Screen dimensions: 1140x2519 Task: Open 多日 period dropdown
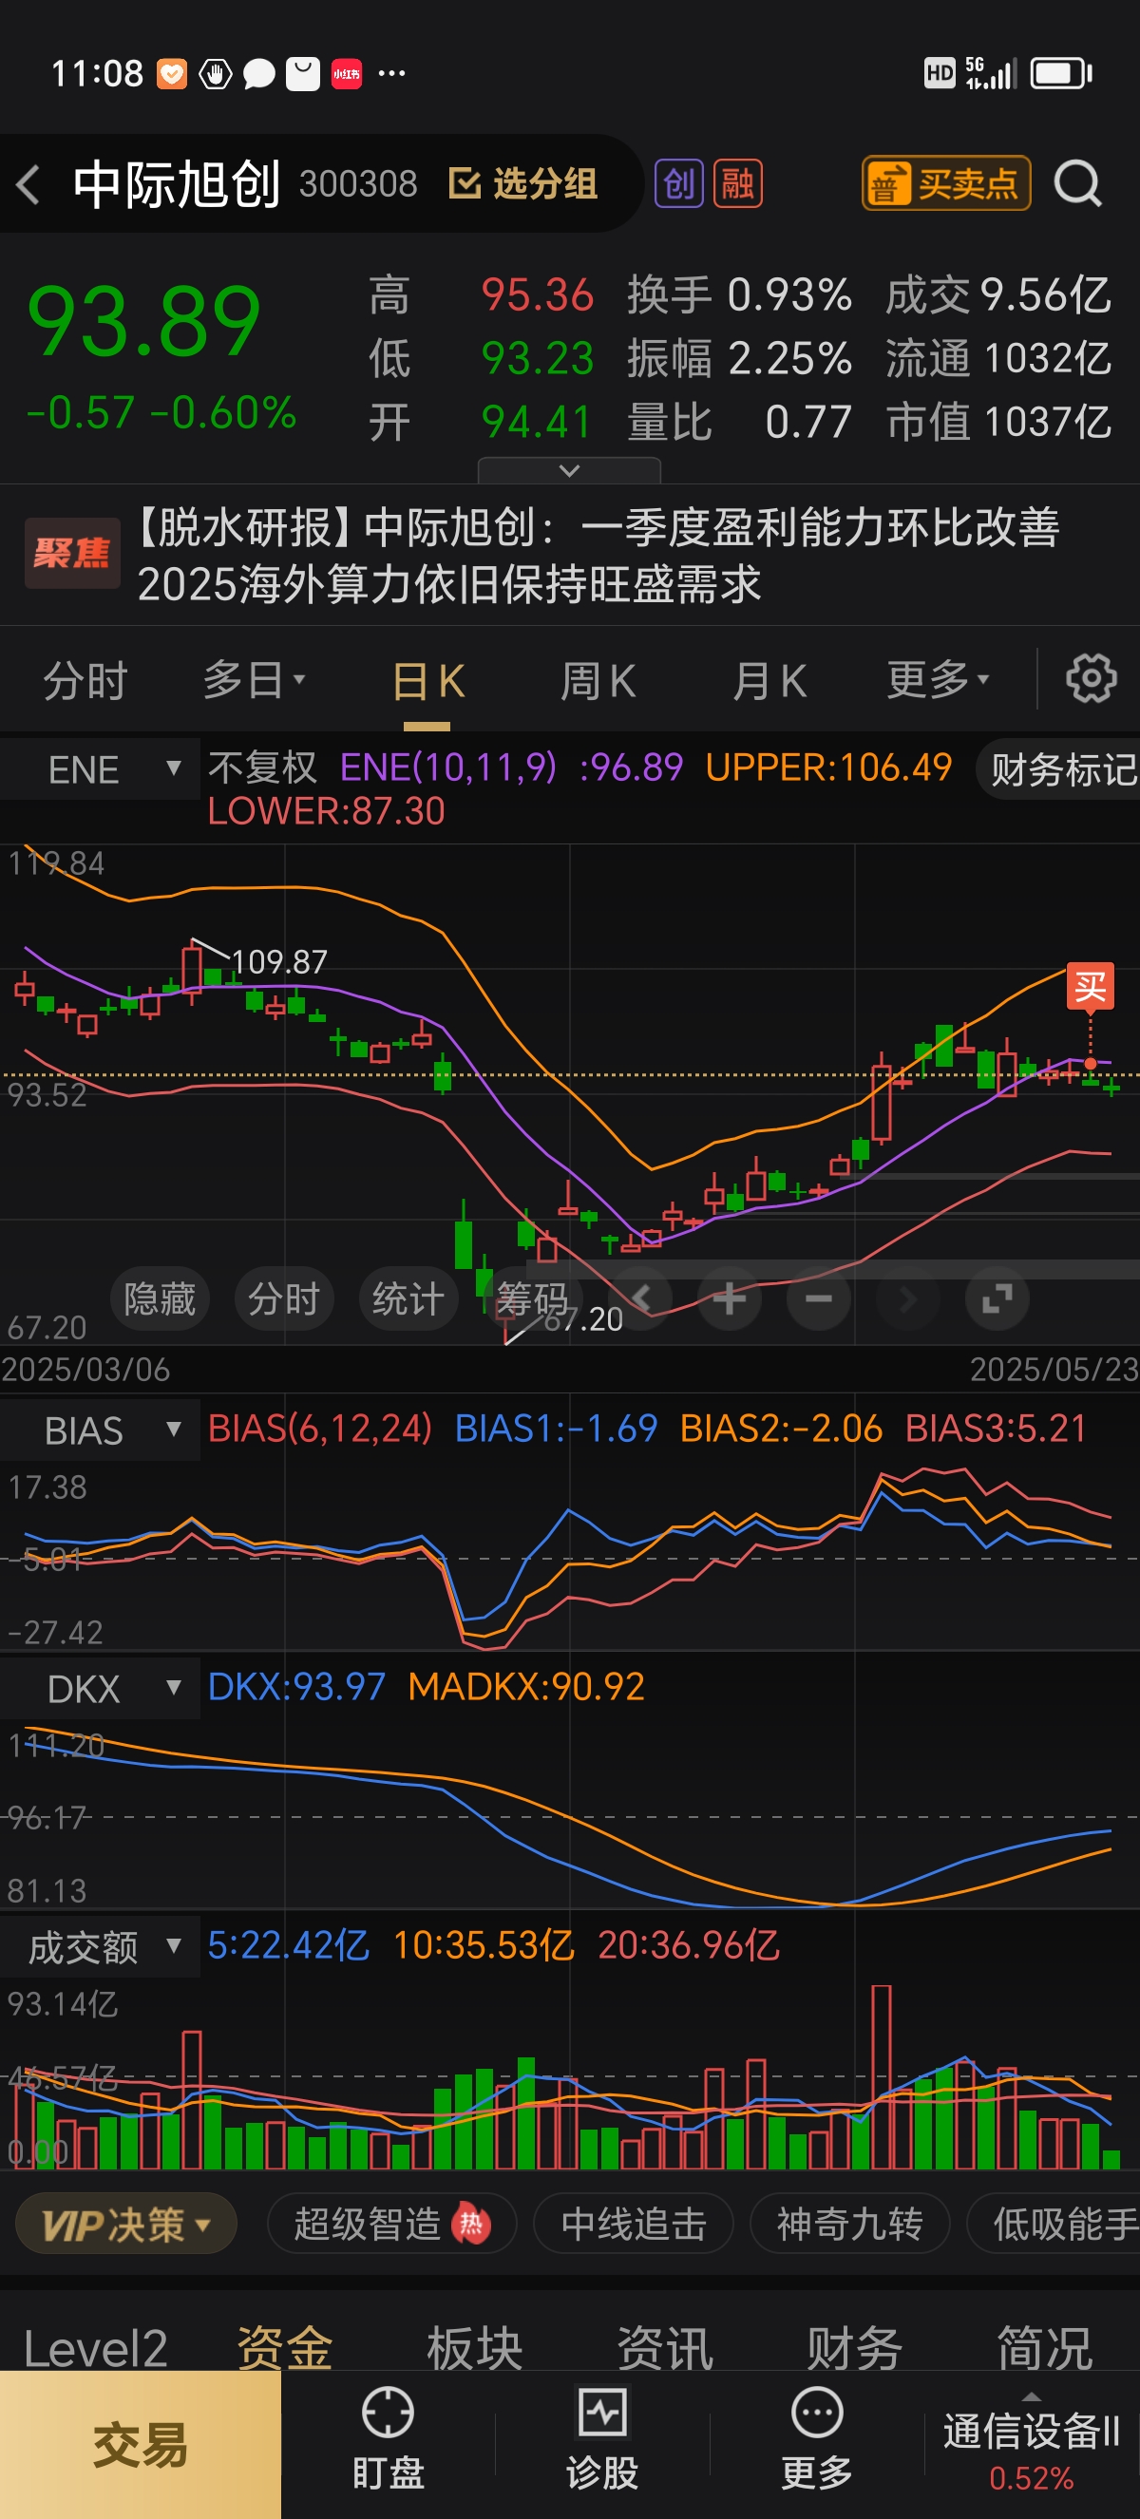(x=255, y=680)
